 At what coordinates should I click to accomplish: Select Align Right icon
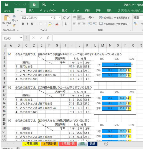[84, 24]
